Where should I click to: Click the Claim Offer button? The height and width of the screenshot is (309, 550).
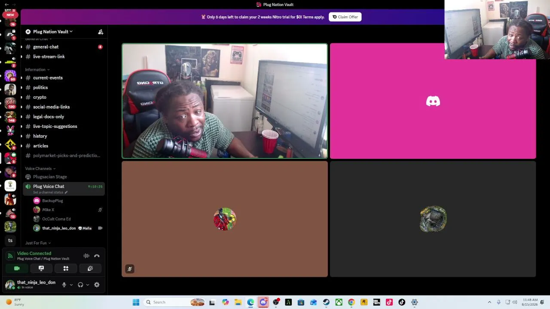point(345,17)
